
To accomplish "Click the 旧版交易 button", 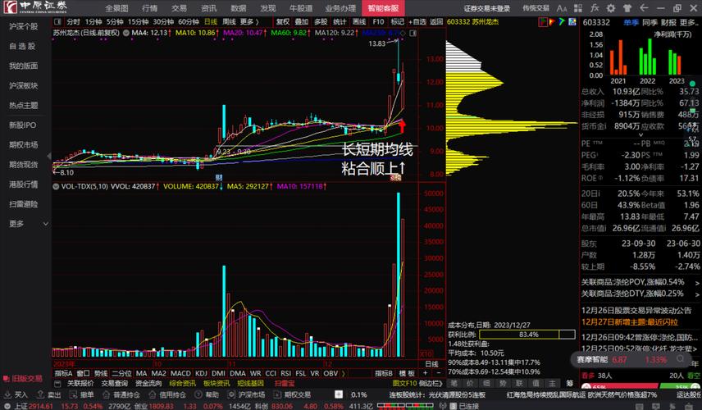I will (x=23, y=378).
